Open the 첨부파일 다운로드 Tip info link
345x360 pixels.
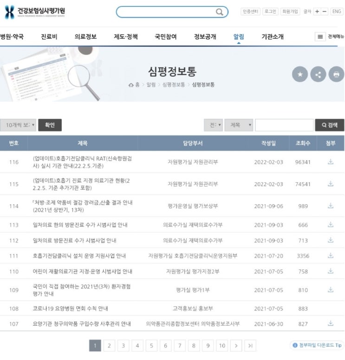pyautogui.click(x=317, y=345)
